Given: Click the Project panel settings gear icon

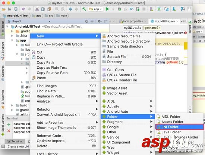Looking at the screenshot, I should point(100,21).
